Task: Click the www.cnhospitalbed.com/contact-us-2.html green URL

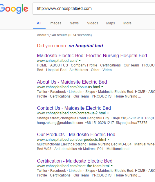Action: [x=71, y=113]
